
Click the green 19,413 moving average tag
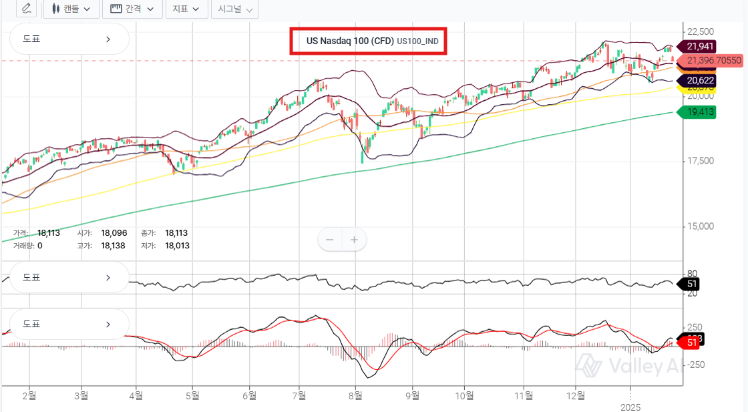click(697, 112)
